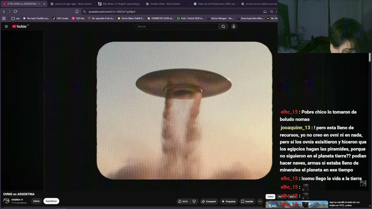Image resolution: width=372 pixels, height=209 pixels.
Task: Focus the YouTube 'Buscar' search field
Action: [177, 26]
